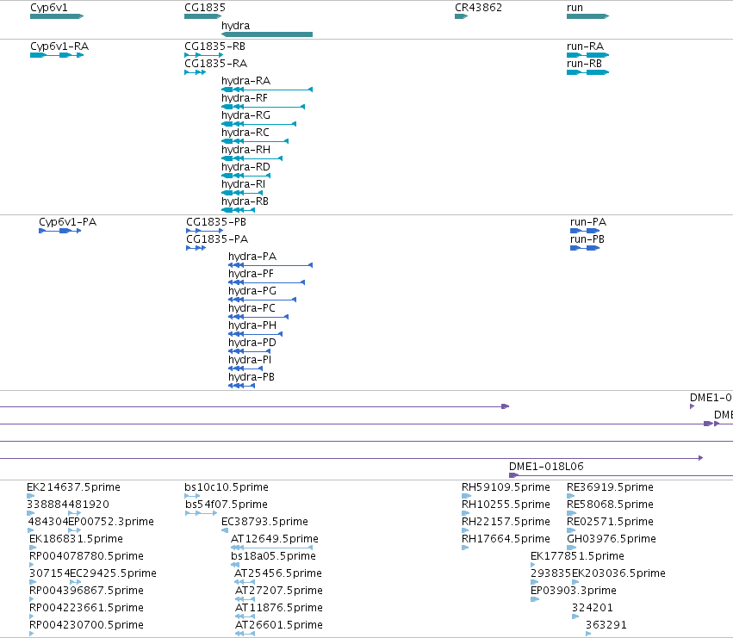733x638 pixels.
Task: Click the hydra gene bar glyph
Action: (x=267, y=34)
